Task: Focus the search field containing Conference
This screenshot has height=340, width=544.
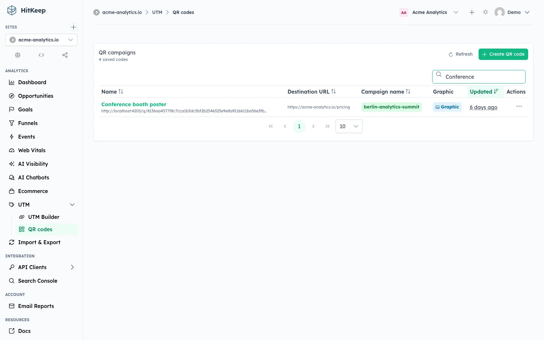Action: [479, 77]
